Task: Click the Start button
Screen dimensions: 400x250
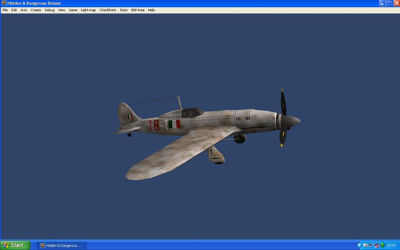Action: (x=15, y=245)
